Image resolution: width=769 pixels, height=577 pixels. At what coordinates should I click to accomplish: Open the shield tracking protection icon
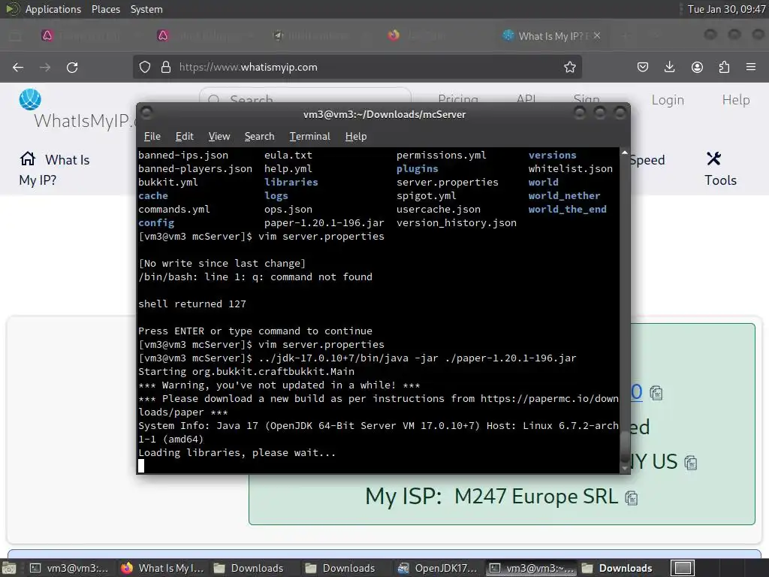tap(145, 67)
